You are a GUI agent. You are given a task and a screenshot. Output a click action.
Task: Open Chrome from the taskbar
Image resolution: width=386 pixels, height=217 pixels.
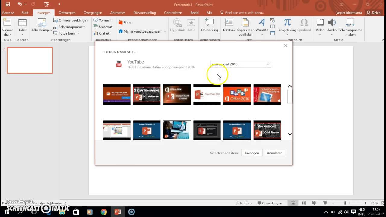pyautogui.click(x=103, y=212)
